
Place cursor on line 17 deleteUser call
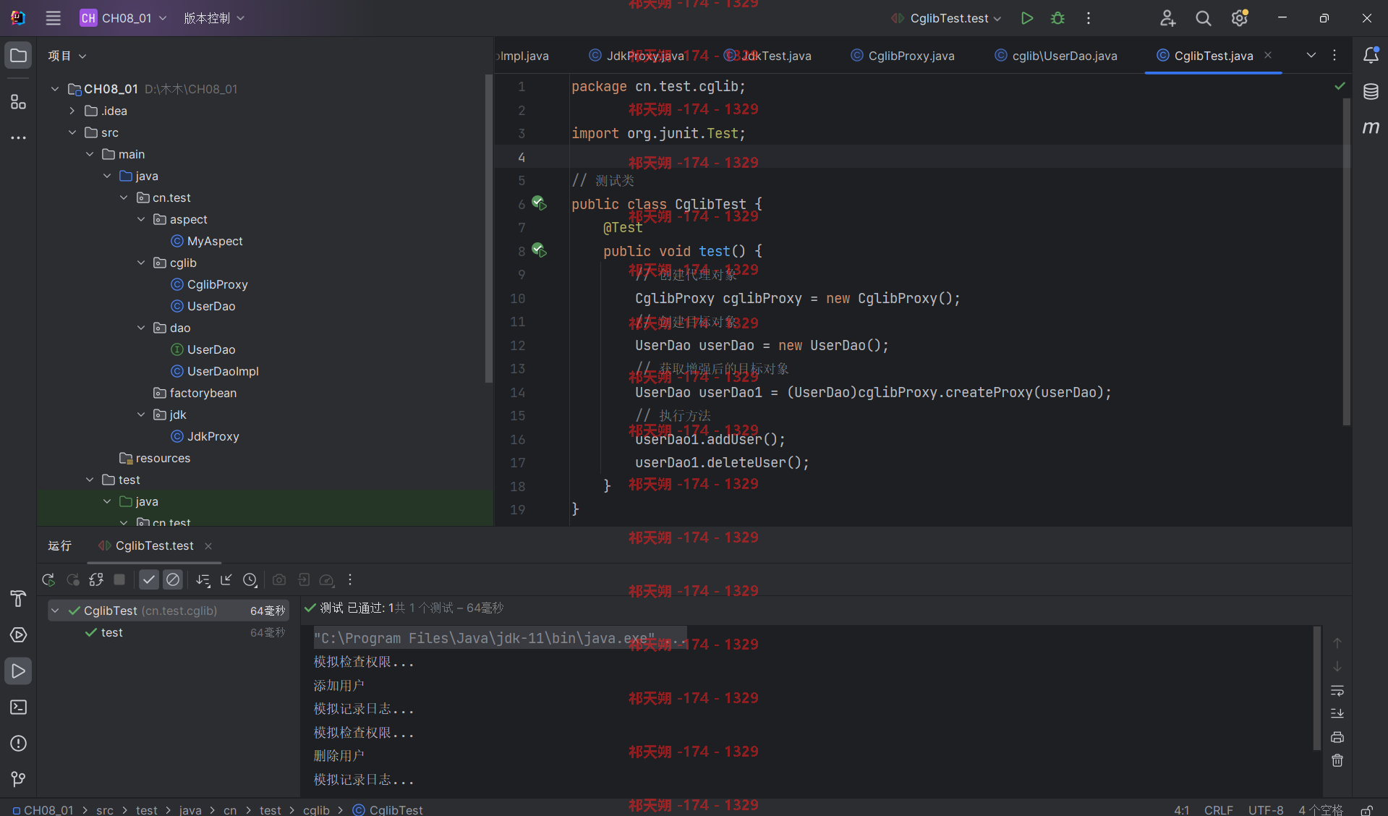(722, 462)
